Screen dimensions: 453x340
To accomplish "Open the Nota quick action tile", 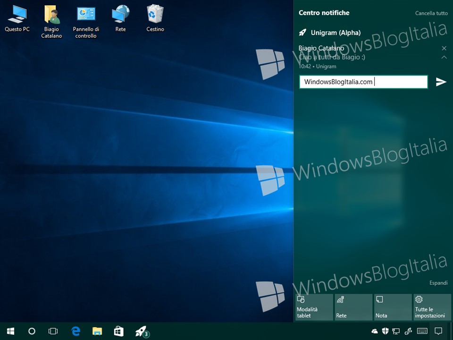I will pyautogui.click(x=393, y=307).
